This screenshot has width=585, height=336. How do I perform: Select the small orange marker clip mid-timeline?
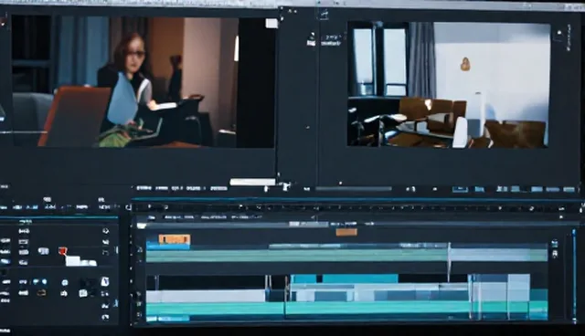(346, 233)
